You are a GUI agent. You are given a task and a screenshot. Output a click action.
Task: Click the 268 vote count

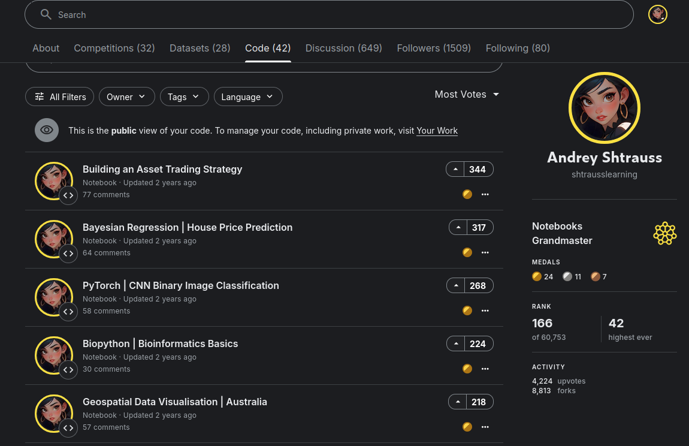point(479,285)
